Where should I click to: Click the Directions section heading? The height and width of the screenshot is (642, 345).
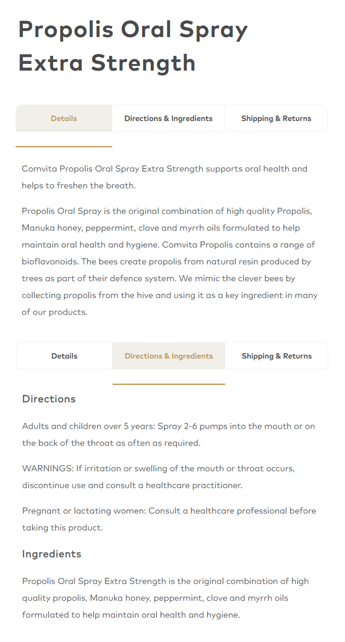point(49,399)
